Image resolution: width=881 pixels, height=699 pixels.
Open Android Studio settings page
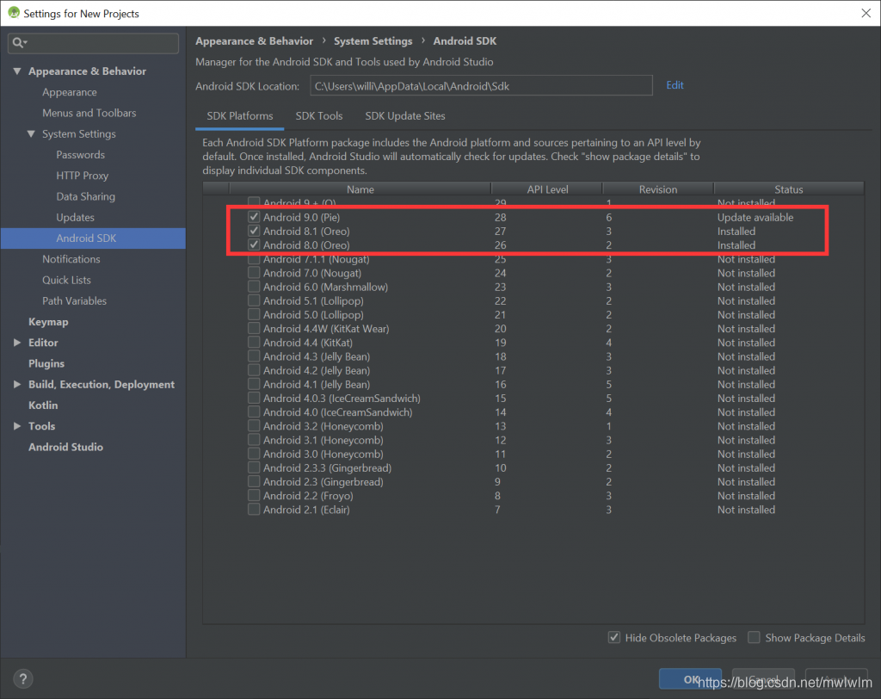coord(65,447)
